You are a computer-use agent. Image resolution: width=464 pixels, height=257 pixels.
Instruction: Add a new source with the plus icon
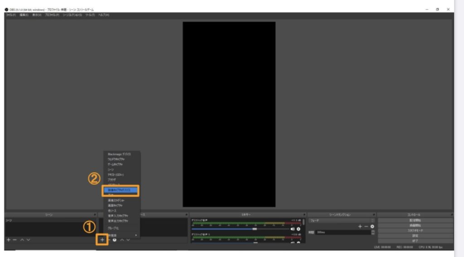tap(102, 239)
